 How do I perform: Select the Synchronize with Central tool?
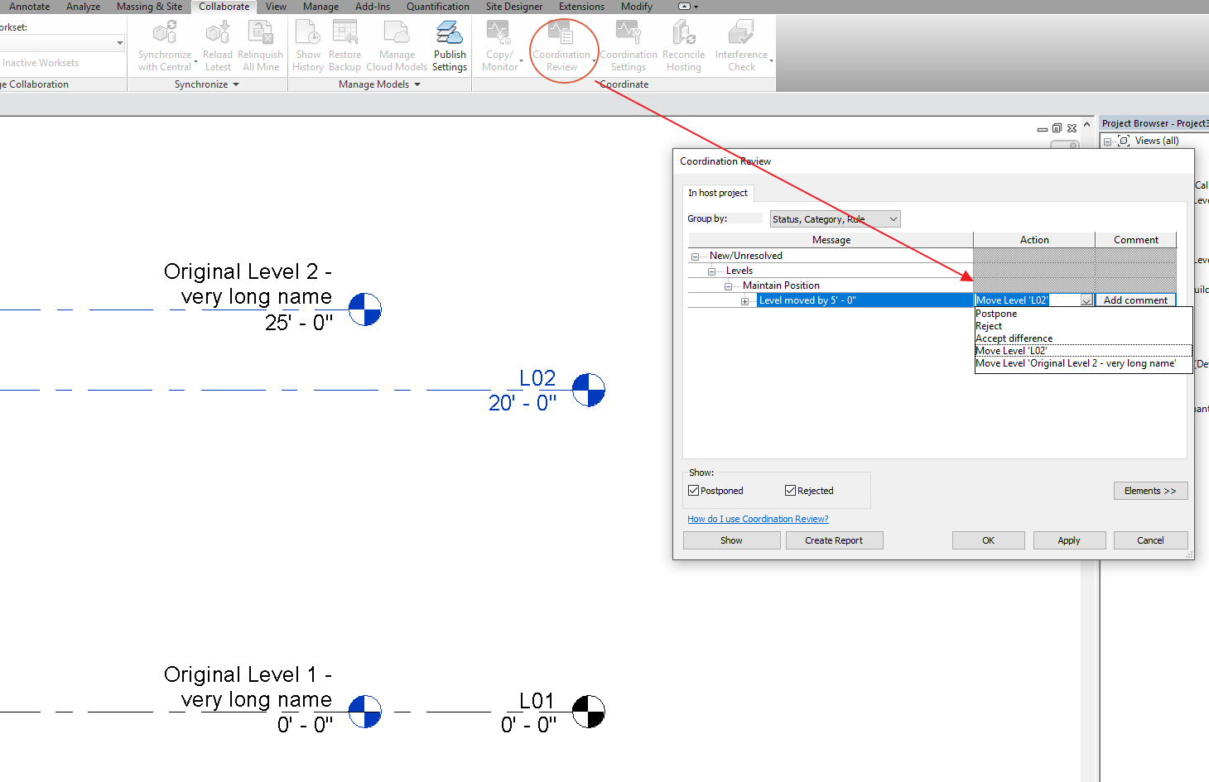[164, 46]
